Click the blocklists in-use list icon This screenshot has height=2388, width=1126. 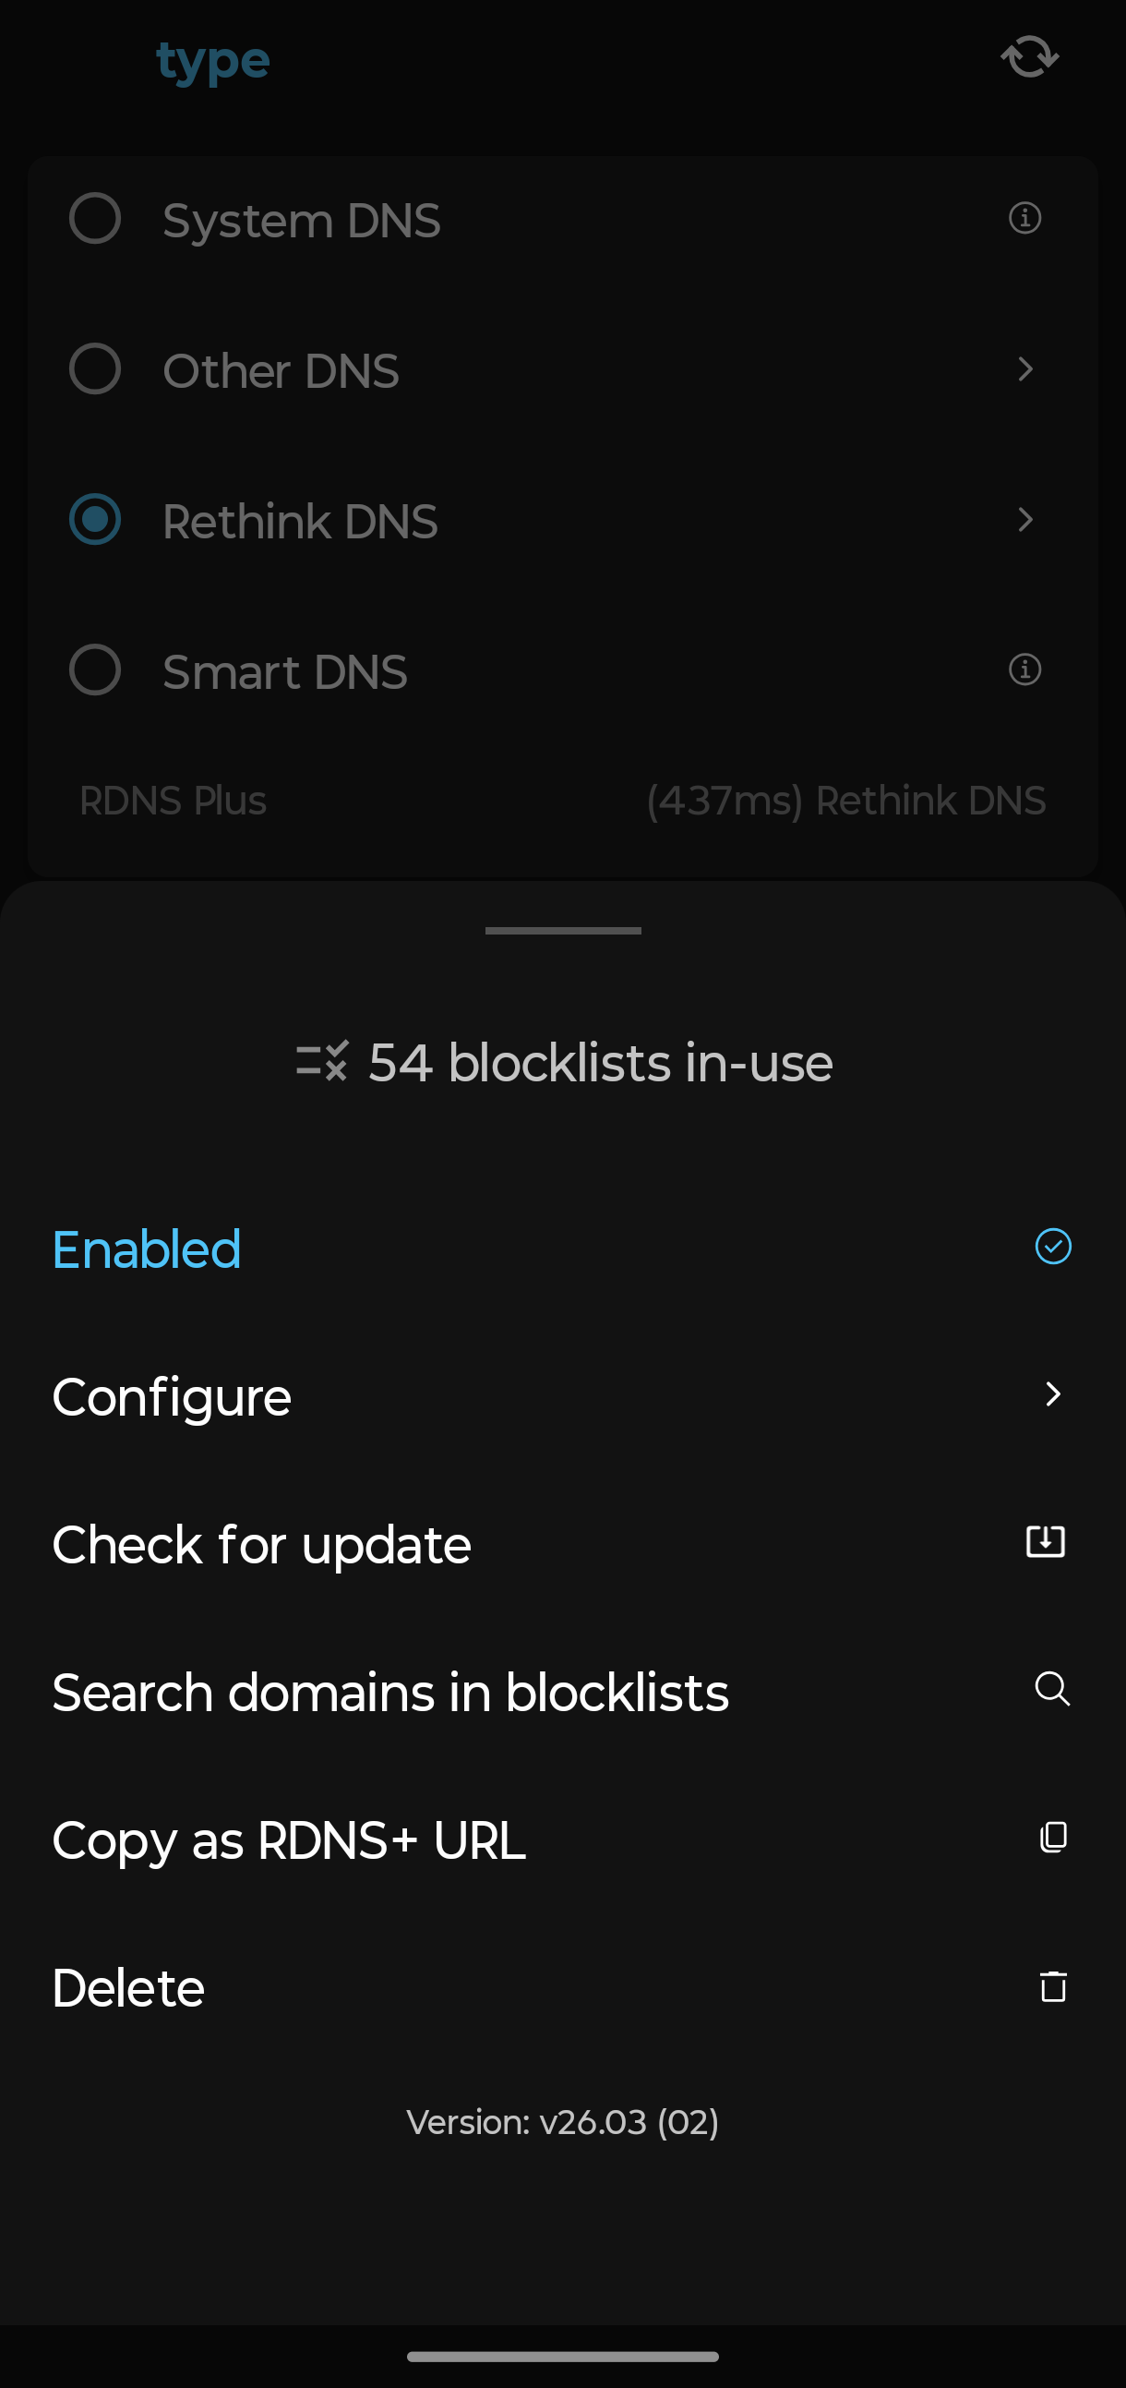[322, 1061]
